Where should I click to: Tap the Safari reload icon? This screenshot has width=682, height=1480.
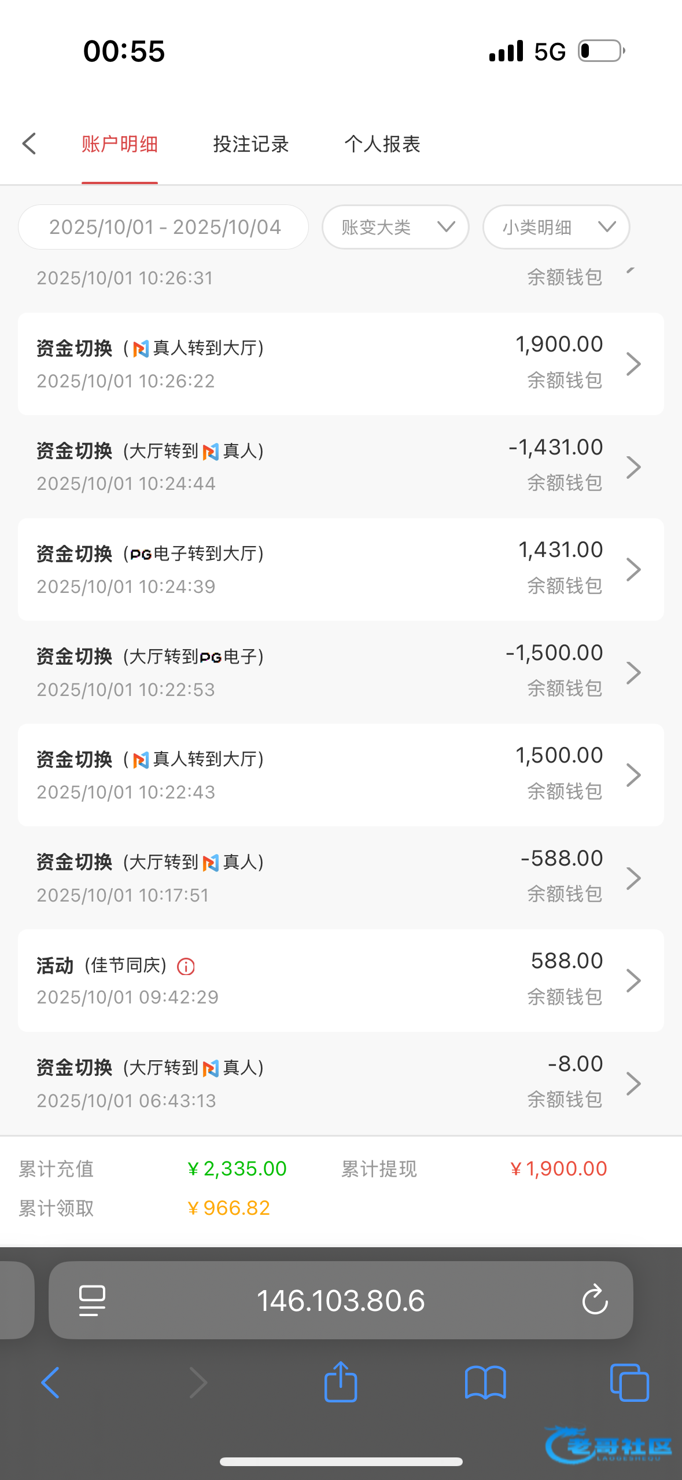click(x=595, y=1300)
